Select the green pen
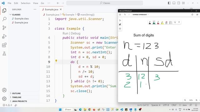Screen dimensions: 200x112 pyautogui.click(x=154, y=23)
